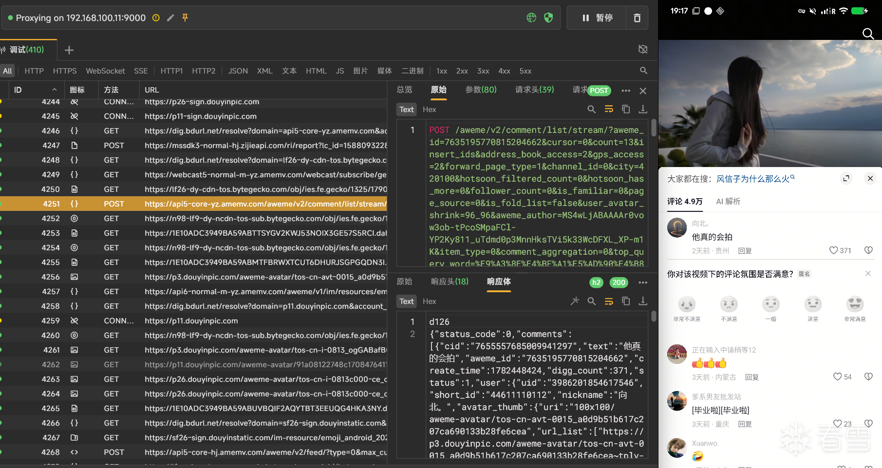Image resolution: width=882 pixels, height=468 pixels.
Task: Open the 参数(80) request tab
Action: click(x=481, y=90)
